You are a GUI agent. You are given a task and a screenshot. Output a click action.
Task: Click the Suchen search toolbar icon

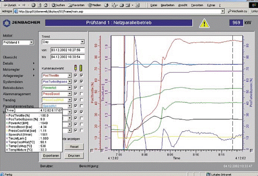click(57, 5)
